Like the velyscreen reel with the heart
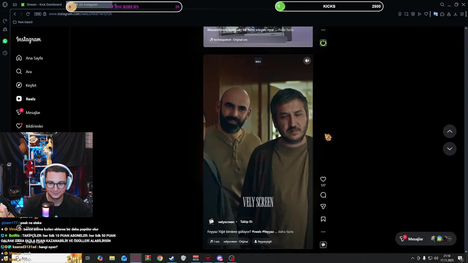 click(x=323, y=179)
